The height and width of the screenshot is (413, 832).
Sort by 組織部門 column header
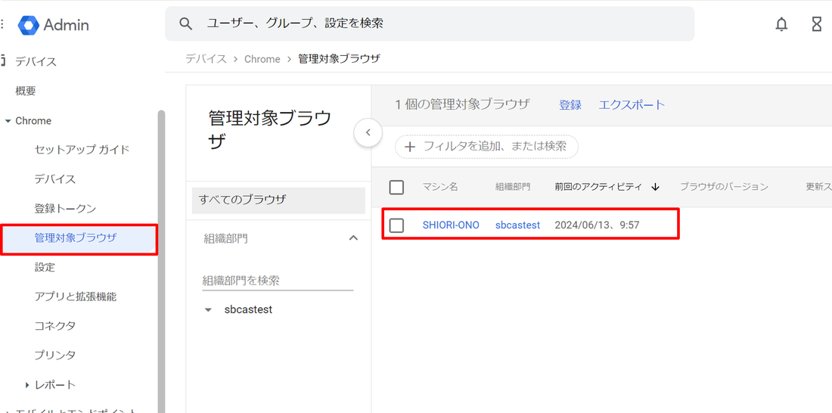(x=513, y=187)
